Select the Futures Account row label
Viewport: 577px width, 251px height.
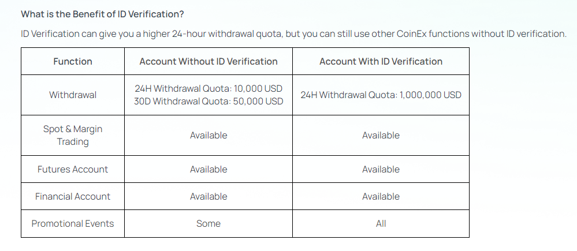click(x=73, y=170)
